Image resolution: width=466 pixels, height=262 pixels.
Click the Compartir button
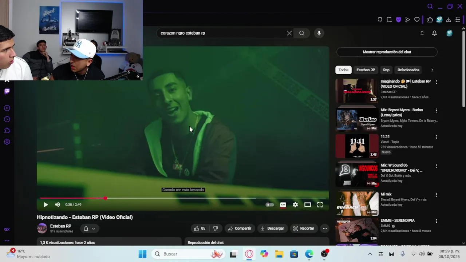[240, 229]
